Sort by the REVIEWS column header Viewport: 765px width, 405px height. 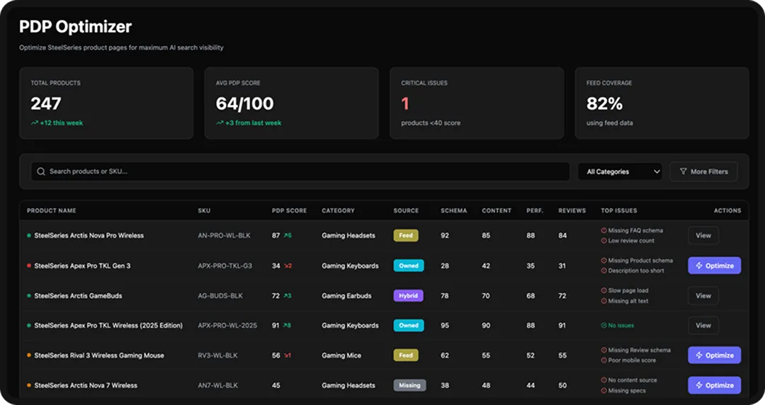pos(572,211)
